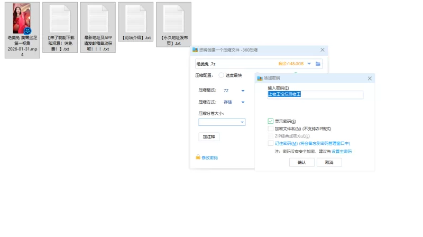Toggle the 显示密码 checkbox
This screenshot has height=237, width=423.
point(271,121)
